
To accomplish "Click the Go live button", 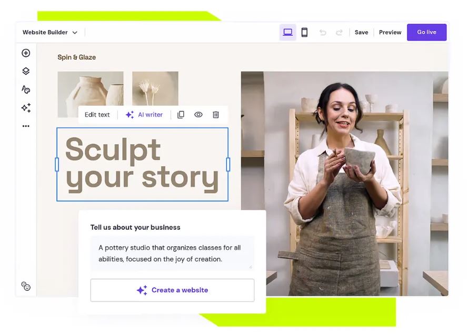I will (426, 32).
